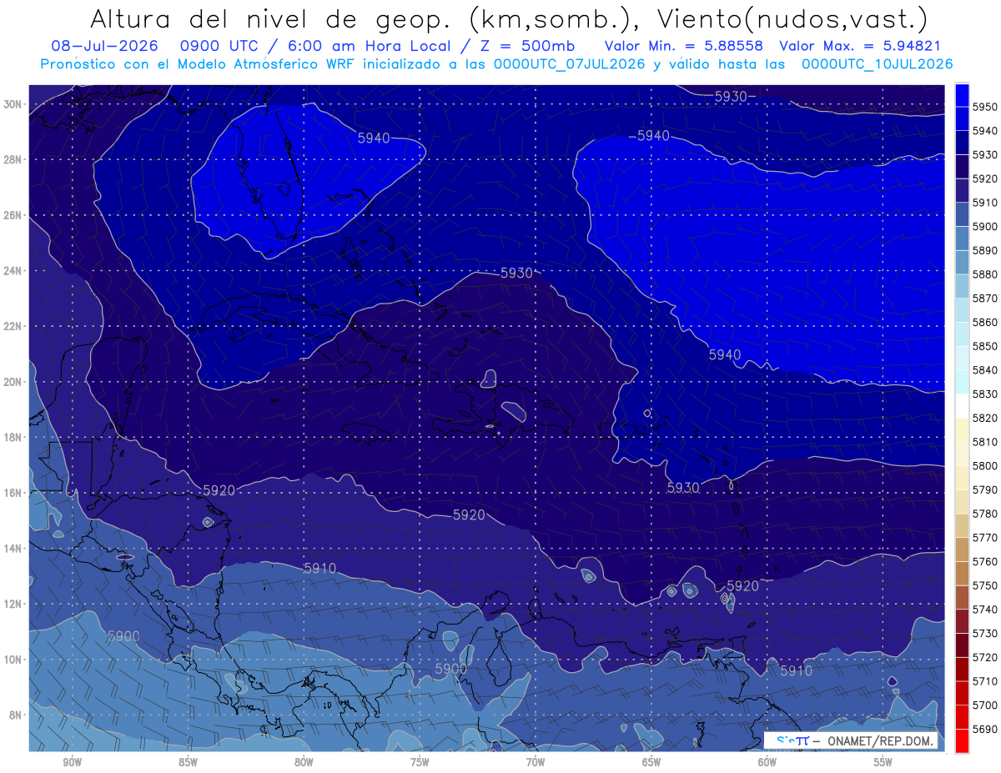Click the 'Valor Min. = 5.88558' readout

point(685,46)
